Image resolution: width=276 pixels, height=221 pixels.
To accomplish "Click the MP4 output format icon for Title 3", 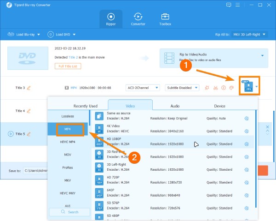I will coord(248,86).
